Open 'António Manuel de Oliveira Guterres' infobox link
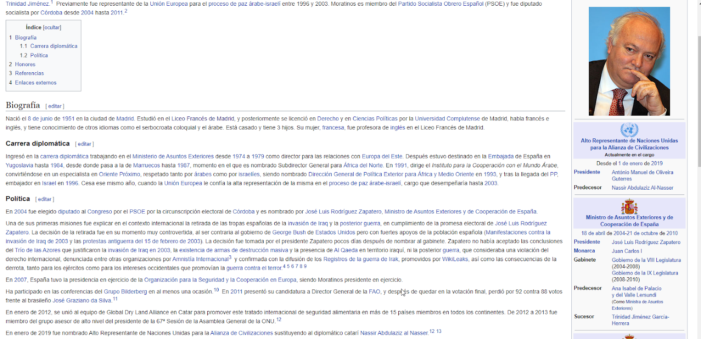701x339 pixels. [x=642, y=176]
